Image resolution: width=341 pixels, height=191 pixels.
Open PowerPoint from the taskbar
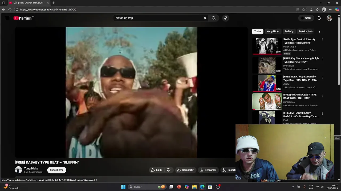(179, 187)
